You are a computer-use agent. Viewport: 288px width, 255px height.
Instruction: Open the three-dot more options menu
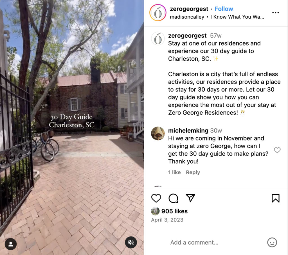point(276,12)
